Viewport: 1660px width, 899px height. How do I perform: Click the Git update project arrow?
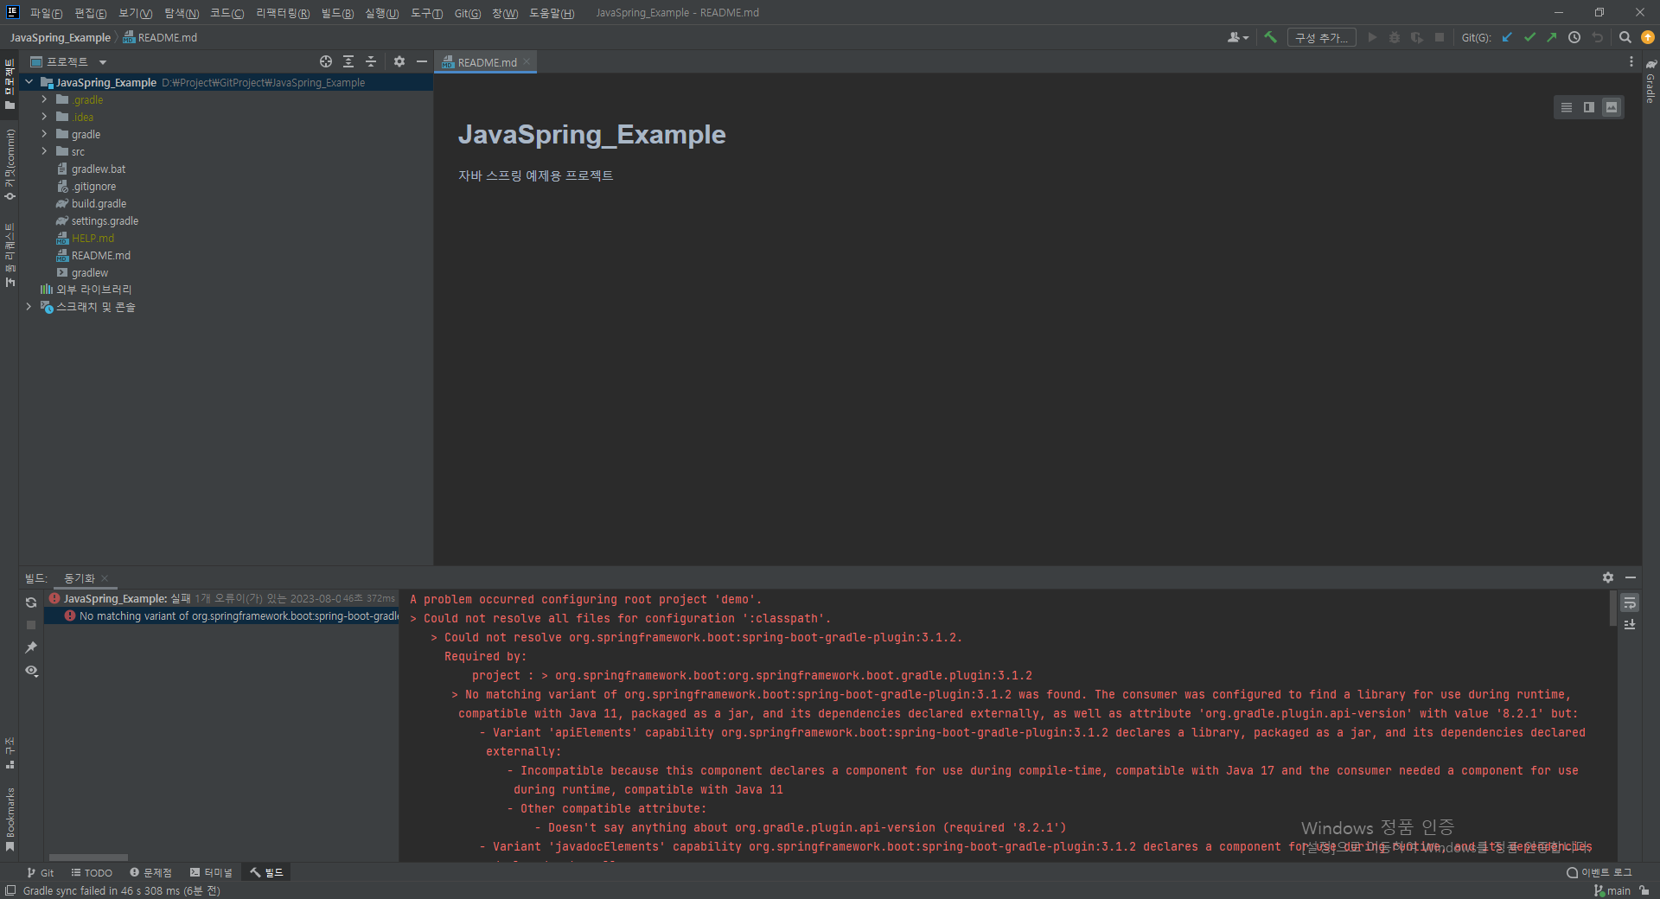1507,37
